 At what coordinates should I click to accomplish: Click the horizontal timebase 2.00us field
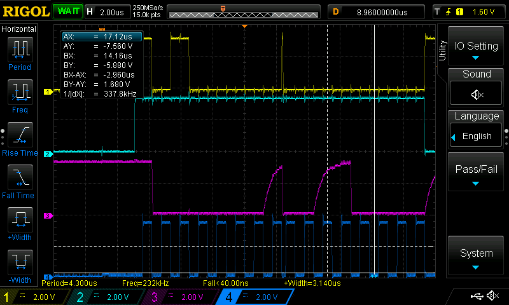click(x=108, y=12)
